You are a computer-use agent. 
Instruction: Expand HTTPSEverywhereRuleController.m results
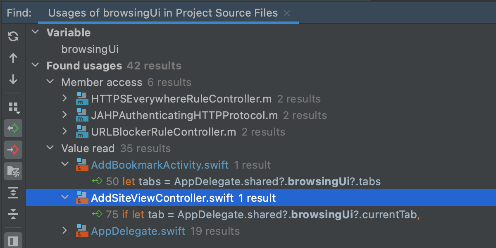[64, 99]
